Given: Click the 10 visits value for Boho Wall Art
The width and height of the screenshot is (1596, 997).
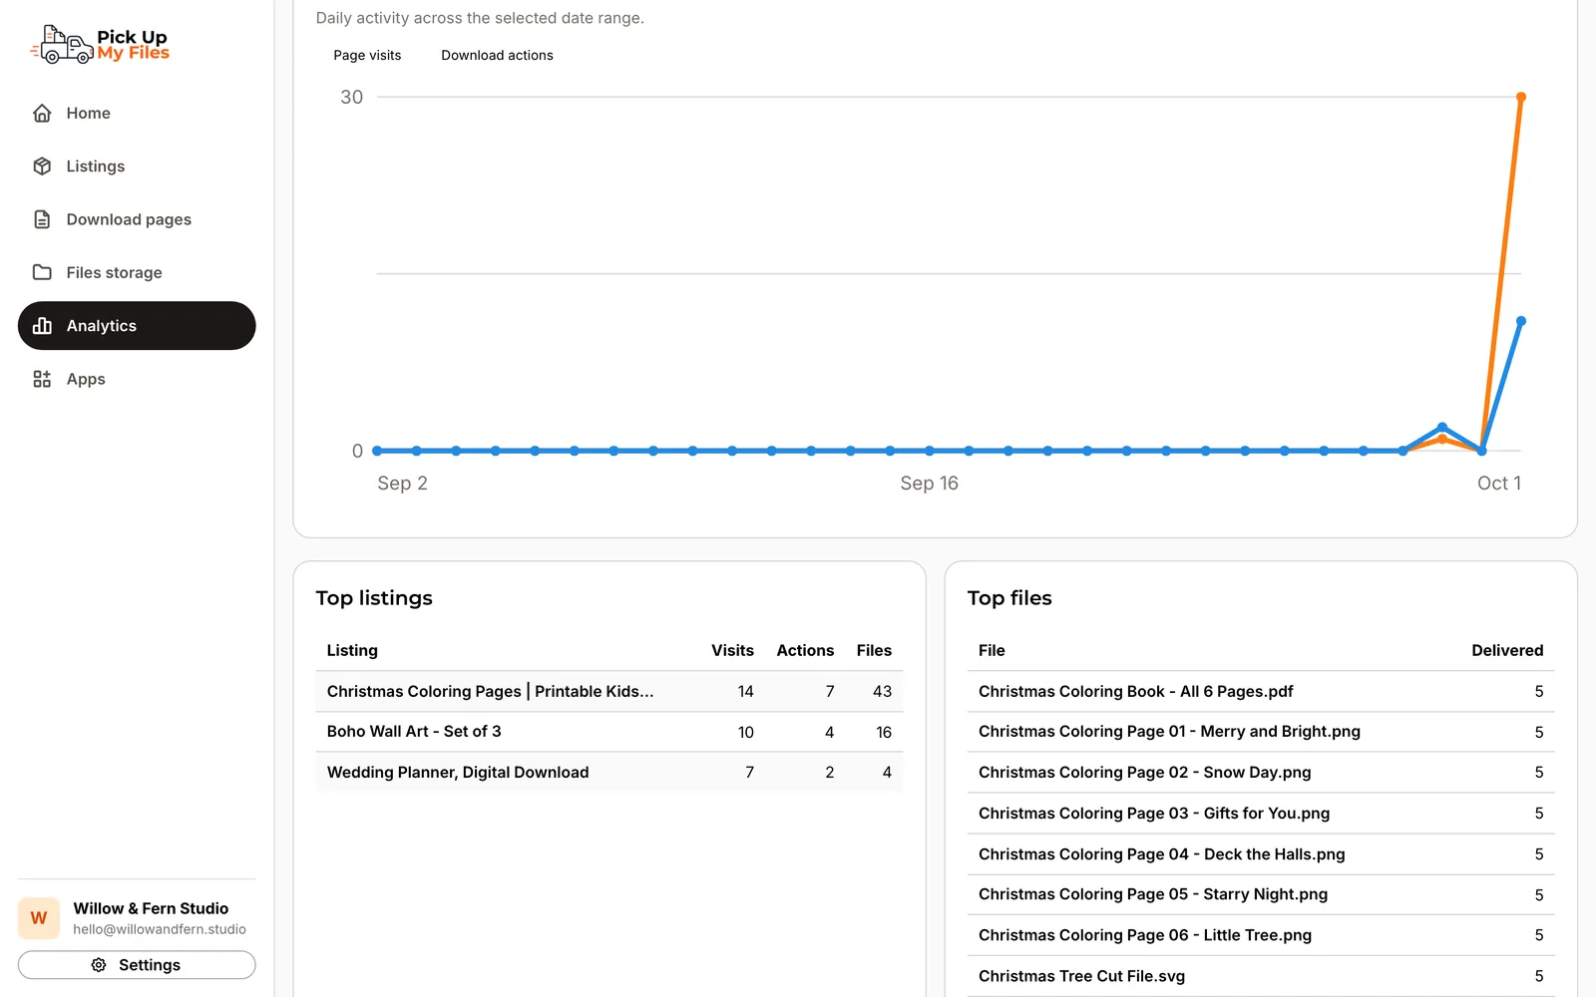Looking at the screenshot, I should click(x=745, y=733).
